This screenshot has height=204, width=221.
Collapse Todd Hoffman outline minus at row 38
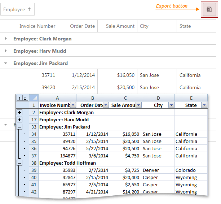coord(19,163)
